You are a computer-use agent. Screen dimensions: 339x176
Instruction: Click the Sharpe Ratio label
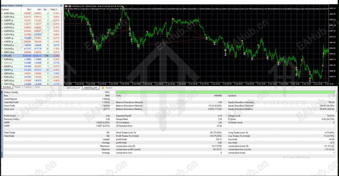click(122, 119)
